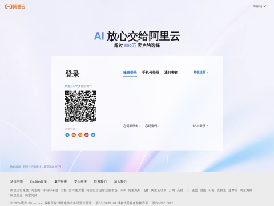The image size is (274, 206).
Task: Open the 淘宝网 footer link
Action: click(x=35, y=190)
